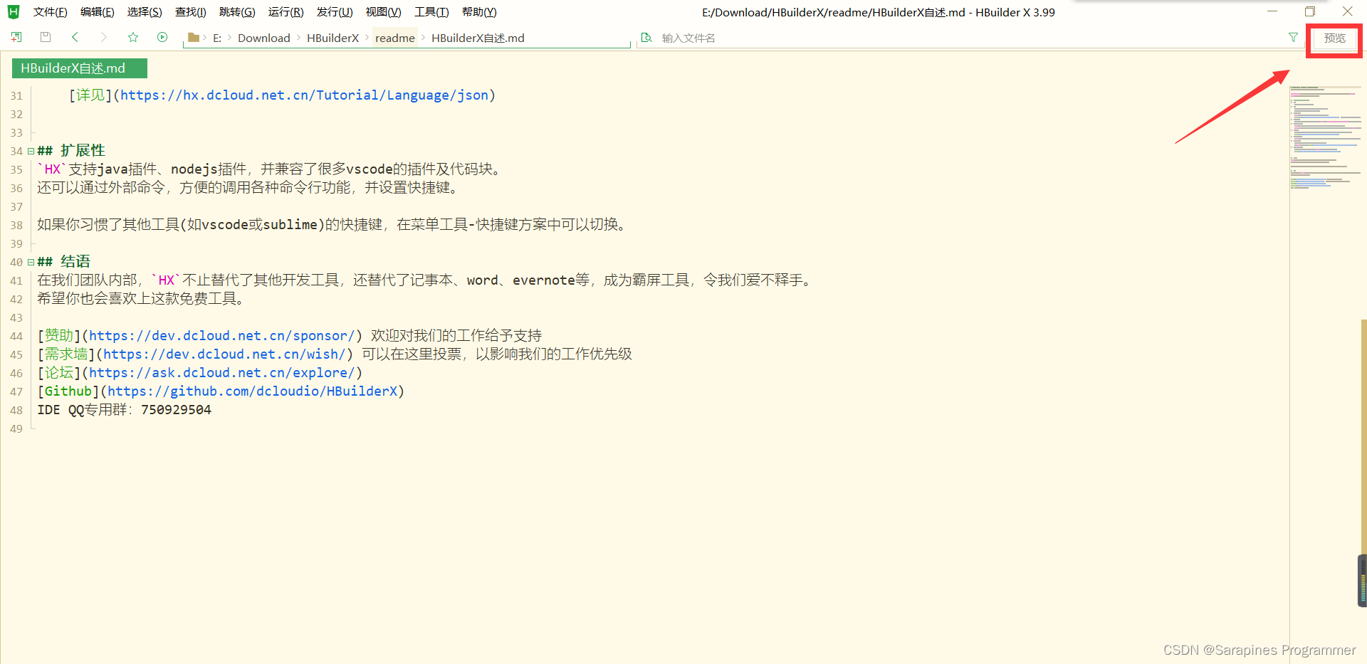Click the green run play icon
This screenshot has width=1367, height=664.
click(162, 37)
